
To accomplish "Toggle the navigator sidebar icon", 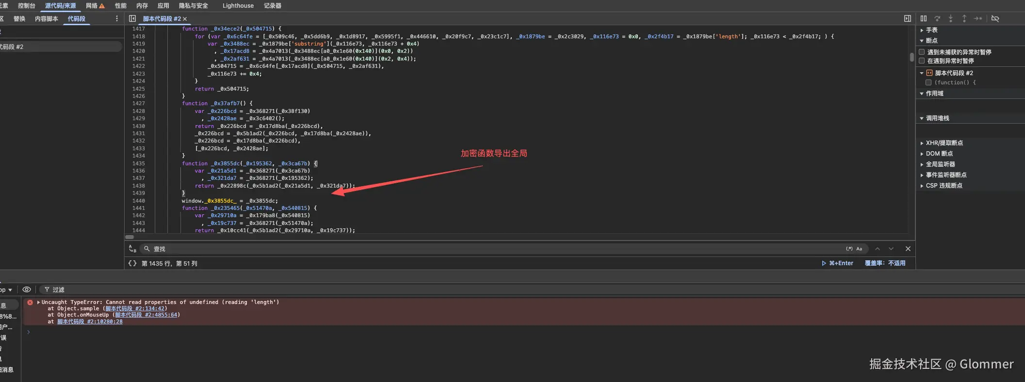I will pyautogui.click(x=132, y=18).
